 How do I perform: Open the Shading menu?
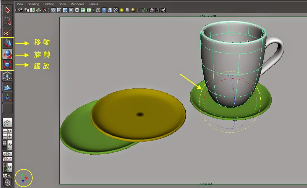(x=33, y=4)
